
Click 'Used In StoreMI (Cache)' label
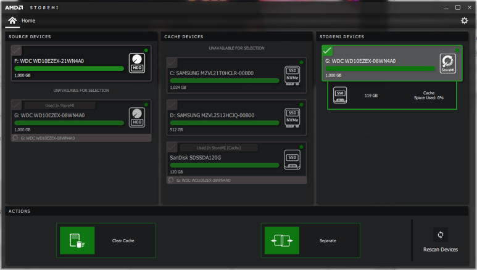[x=219, y=148]
